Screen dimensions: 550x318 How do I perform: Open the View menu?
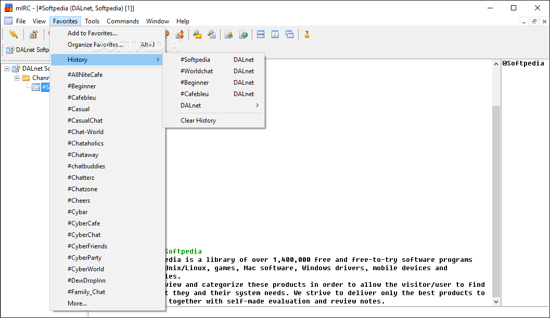tap(40, 21)
